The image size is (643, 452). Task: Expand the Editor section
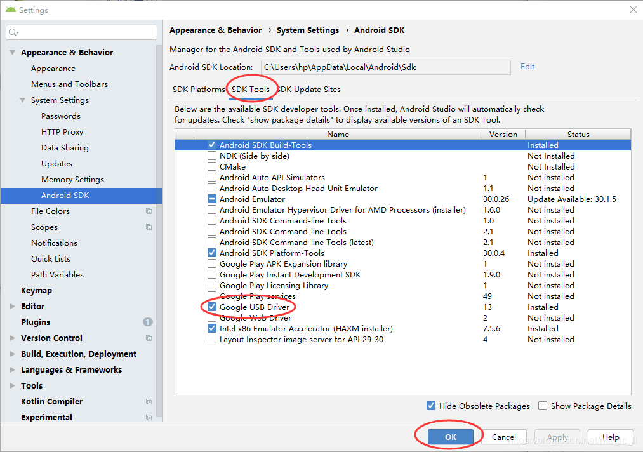[x=12, y=307]
